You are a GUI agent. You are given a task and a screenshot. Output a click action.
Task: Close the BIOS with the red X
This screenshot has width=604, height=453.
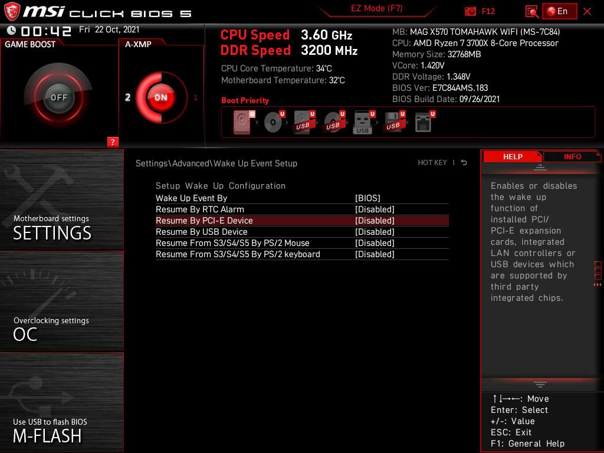587,12
